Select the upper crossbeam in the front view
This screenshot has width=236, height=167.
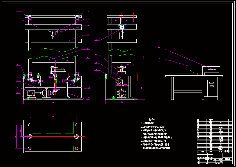tap(53, 27)
